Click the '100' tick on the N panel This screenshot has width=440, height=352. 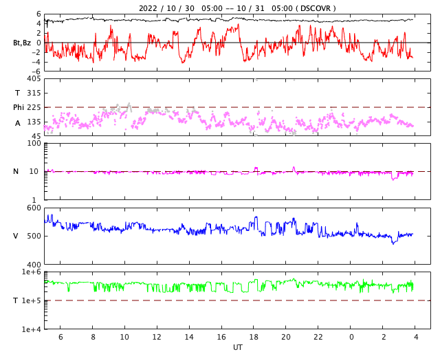pyautogui.click(x=34, y=143)
